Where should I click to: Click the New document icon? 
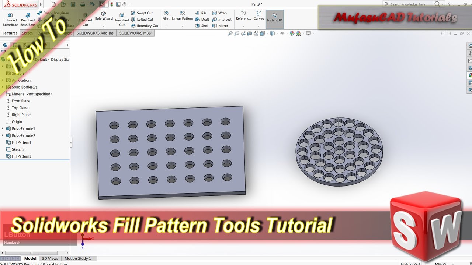point(54,4)
